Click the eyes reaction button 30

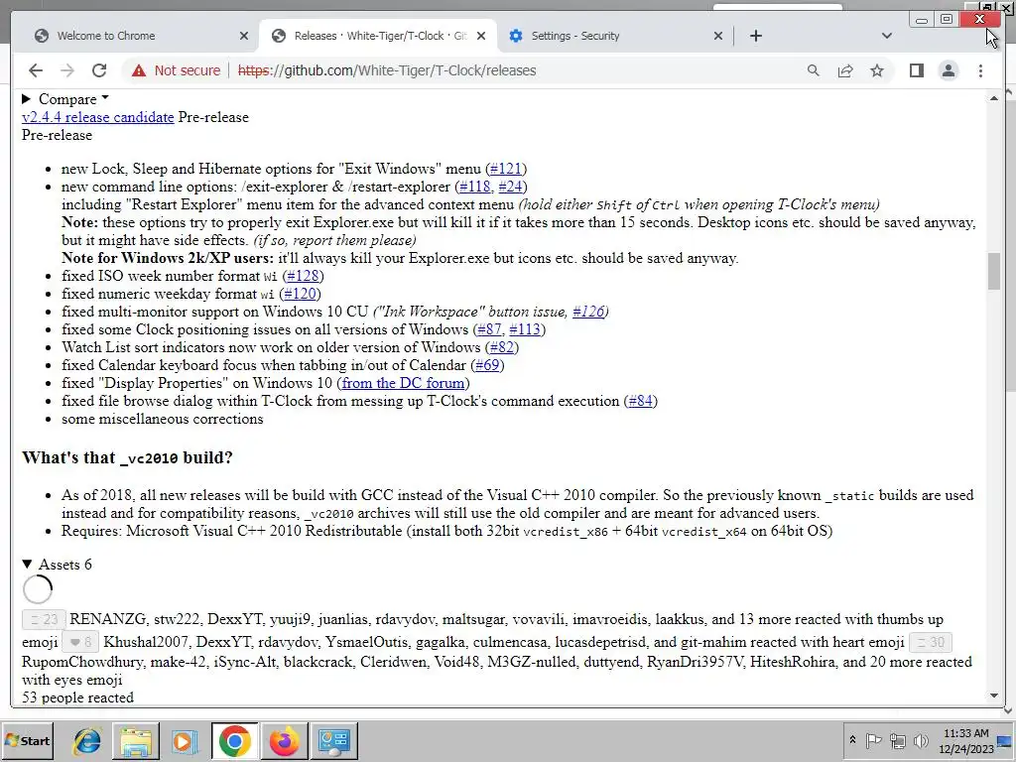(931, 642)
